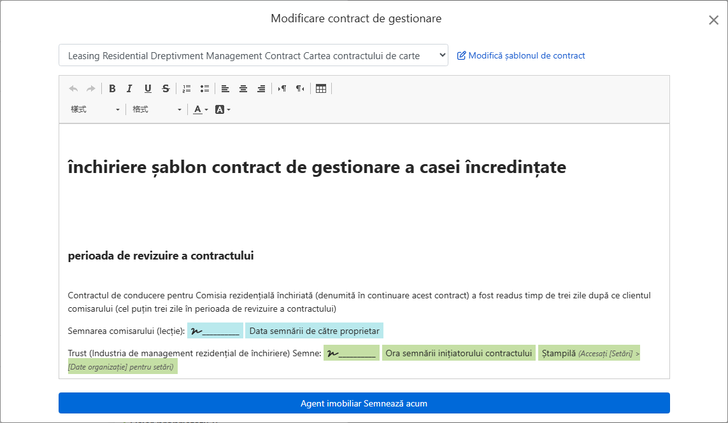Toggle strikethrough formatting
This screenshot has width=728, height=423.
(166, 88)
